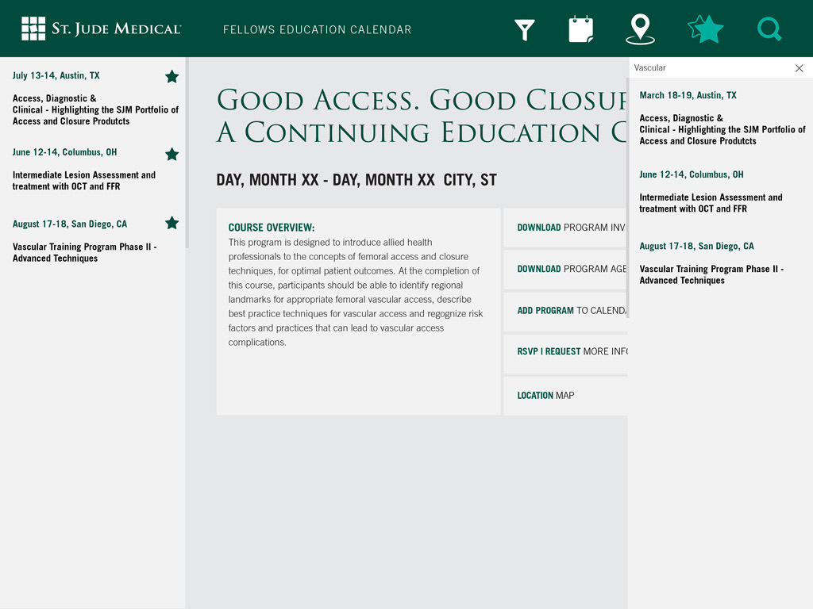The image size is (813, 609).
Task: Click Download Program Agenda button
Action: 565,269
